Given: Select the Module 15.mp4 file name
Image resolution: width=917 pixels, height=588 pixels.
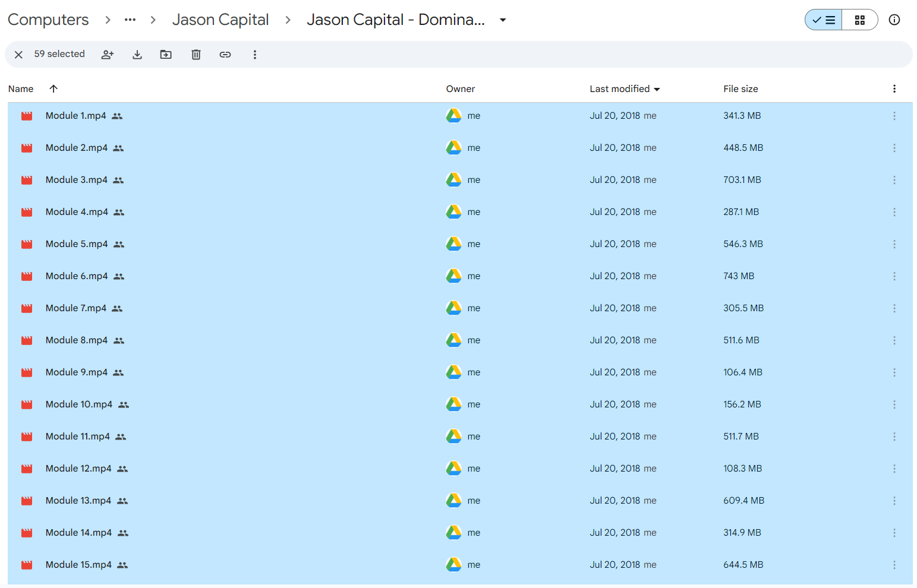Looking at the screenshot, I should [x=79, y=565].
